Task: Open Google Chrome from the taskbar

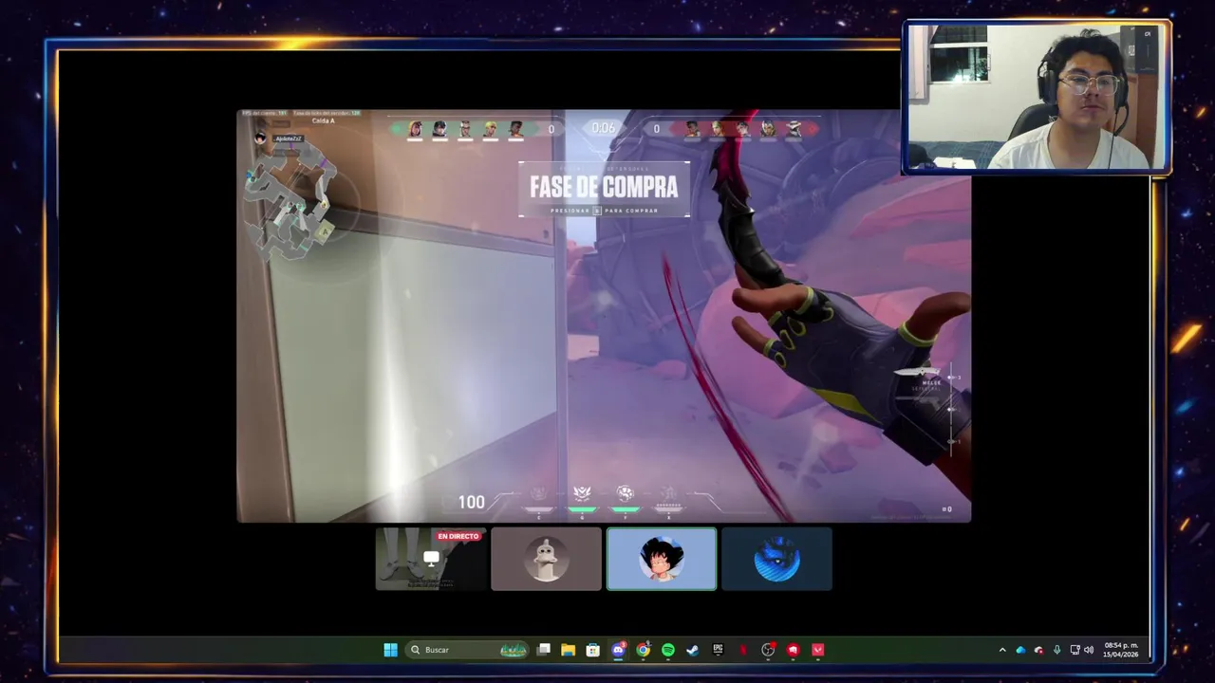Action: (644, 650)
